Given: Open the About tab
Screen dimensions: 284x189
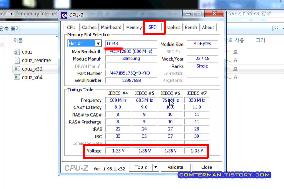Looking at the screenshot, I should [208, 28].
